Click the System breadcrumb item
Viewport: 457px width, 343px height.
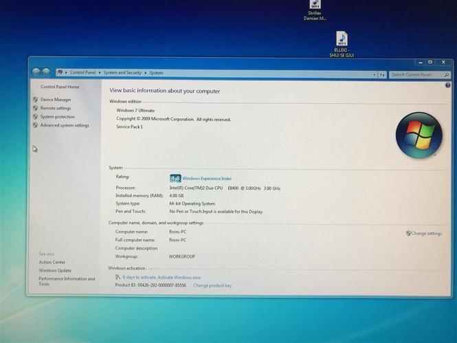point(156,73)
